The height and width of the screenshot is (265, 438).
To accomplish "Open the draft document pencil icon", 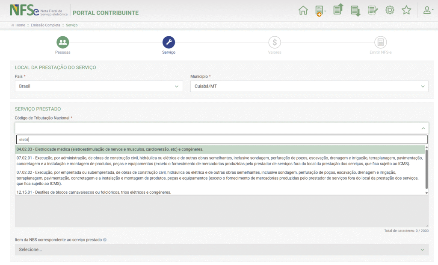I will pyautogui.click(x=373, y=11).
